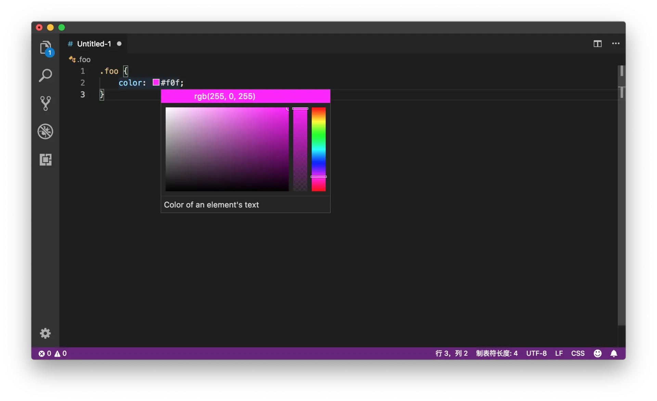The height and width of the screenshot is (401, 657).
Task: Open the Explorer view in activity bar
Action: pos(46,48)
